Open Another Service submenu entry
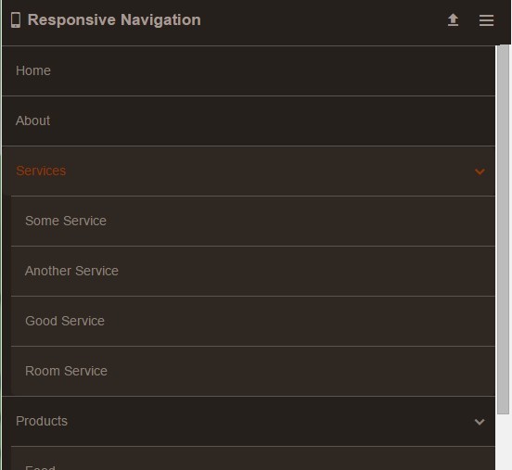Screen dimensions: 512x470 click(253, 272)
